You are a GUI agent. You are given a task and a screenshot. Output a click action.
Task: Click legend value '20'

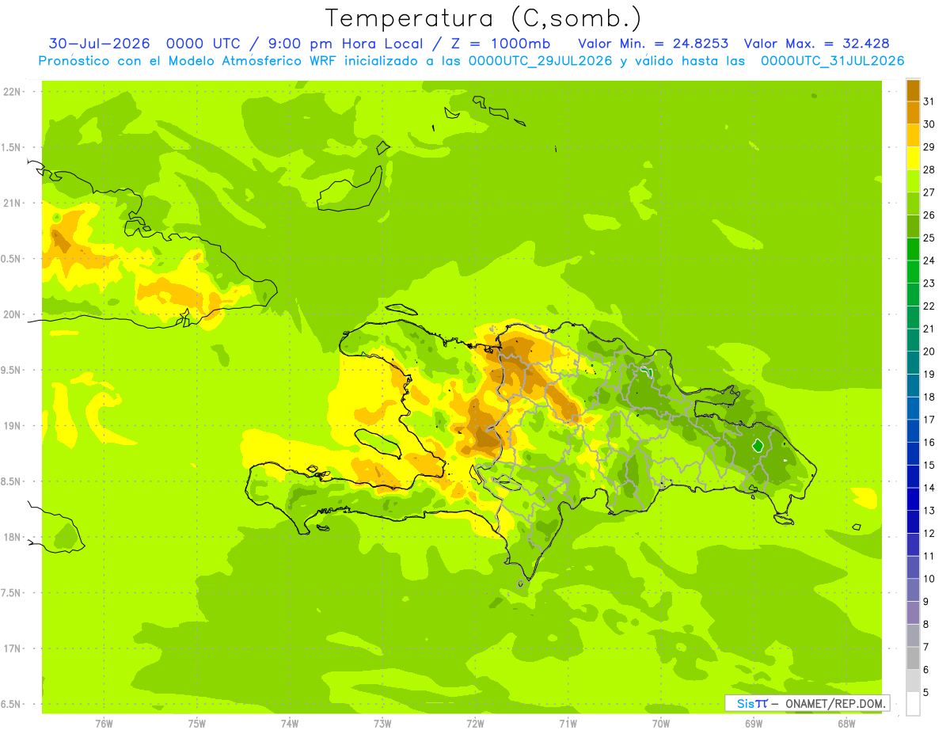click(929, 352)
